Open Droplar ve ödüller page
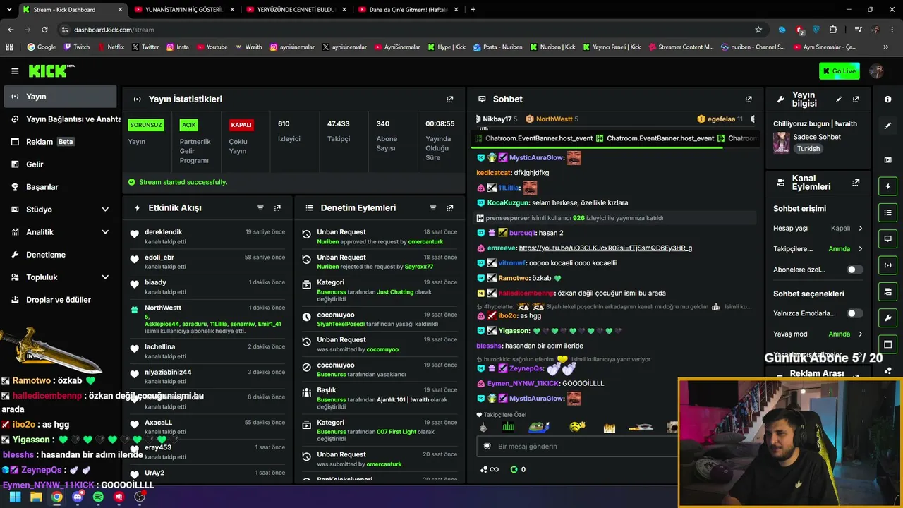Screen dimensions: 903x508 pyautogui.click(x=60, y=300)
